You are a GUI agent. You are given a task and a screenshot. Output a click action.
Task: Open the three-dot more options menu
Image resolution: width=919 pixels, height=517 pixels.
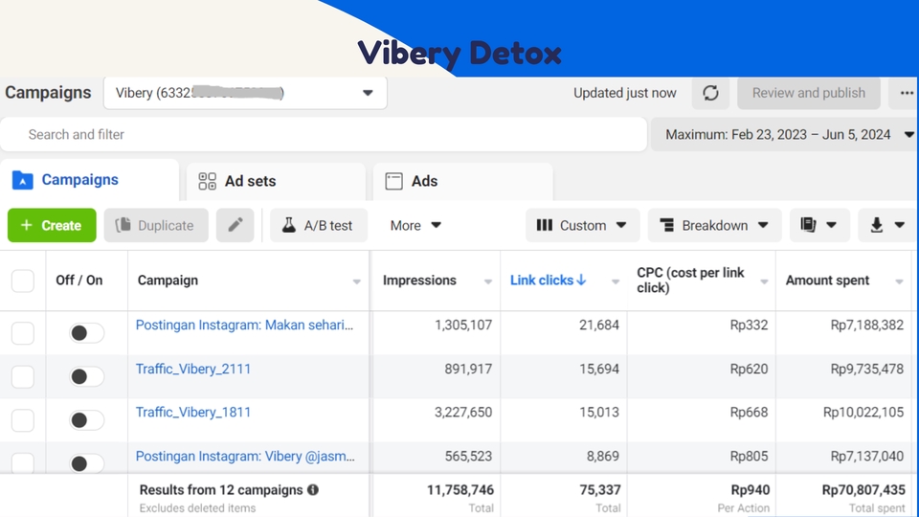coord(907,93)
